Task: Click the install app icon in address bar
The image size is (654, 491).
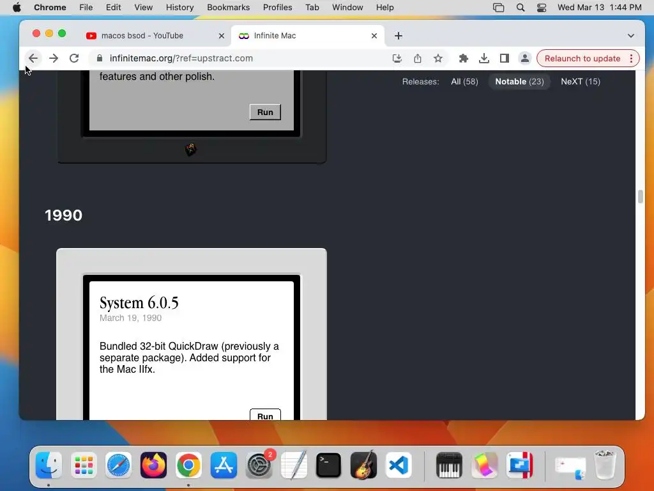Action: (397, 58)
